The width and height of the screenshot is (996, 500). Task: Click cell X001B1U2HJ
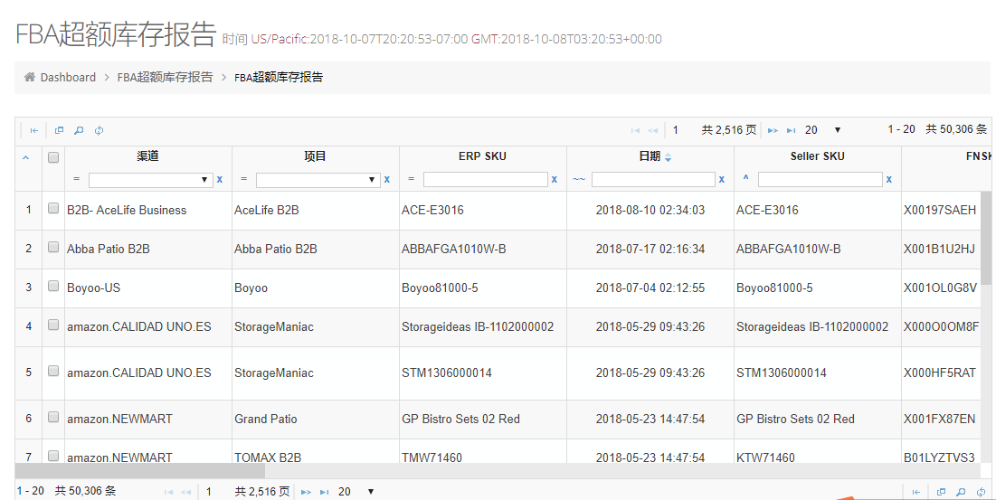[939, 249]
